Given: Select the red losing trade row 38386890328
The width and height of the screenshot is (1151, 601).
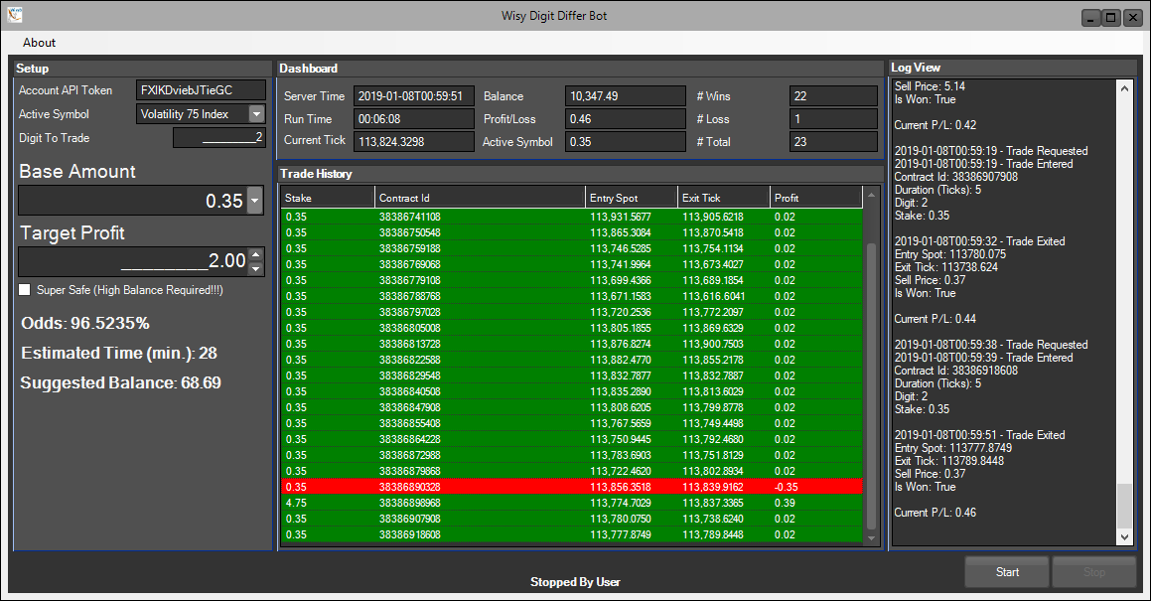Looking at the screenshot, I should point(572,487).
